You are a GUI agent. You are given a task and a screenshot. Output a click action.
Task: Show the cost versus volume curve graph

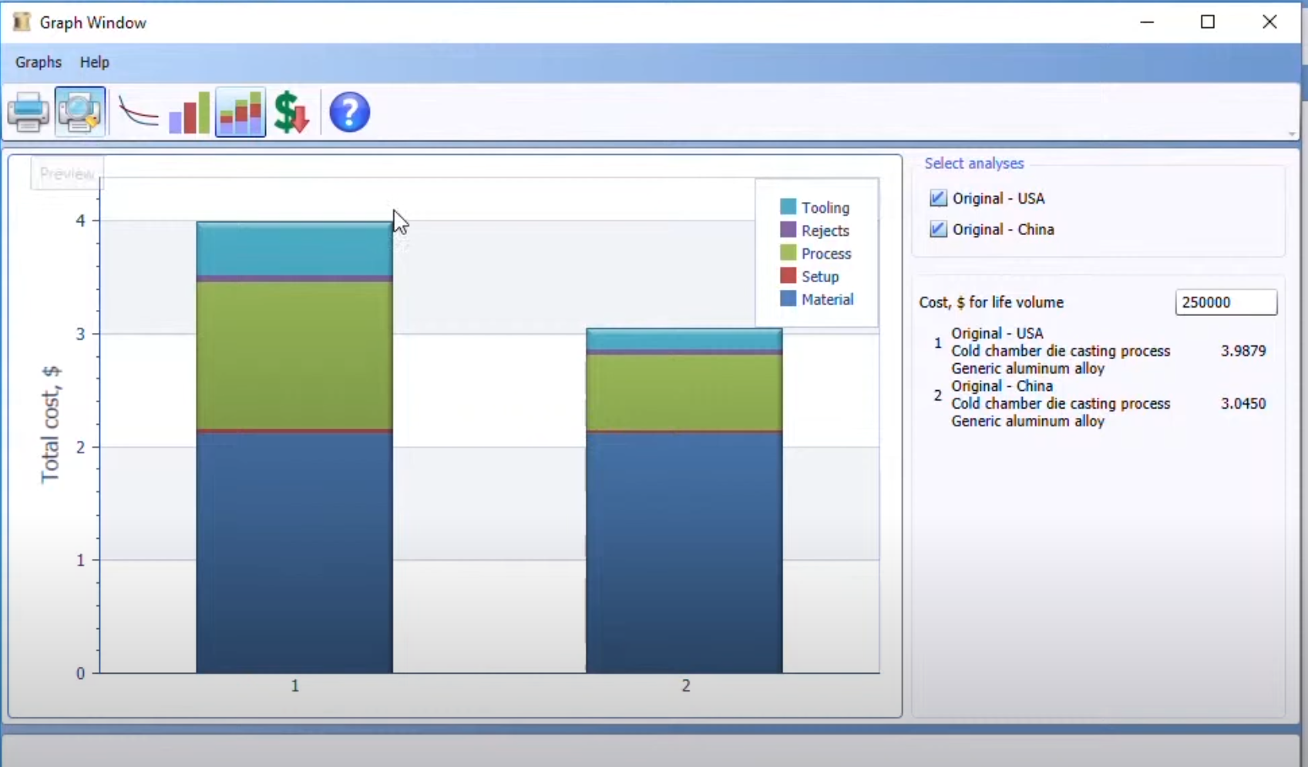[139, 113]
